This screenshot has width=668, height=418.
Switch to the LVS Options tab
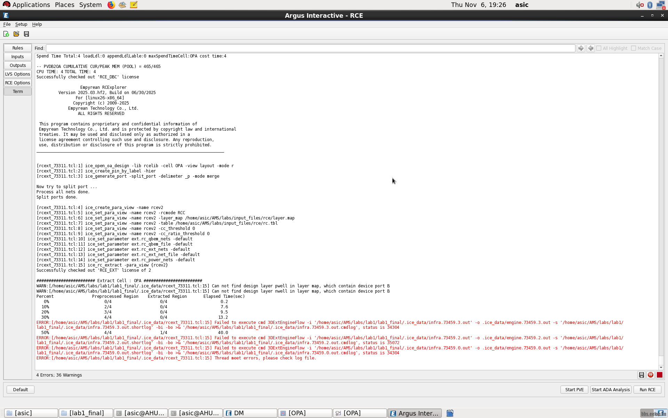tap(18, 74)
